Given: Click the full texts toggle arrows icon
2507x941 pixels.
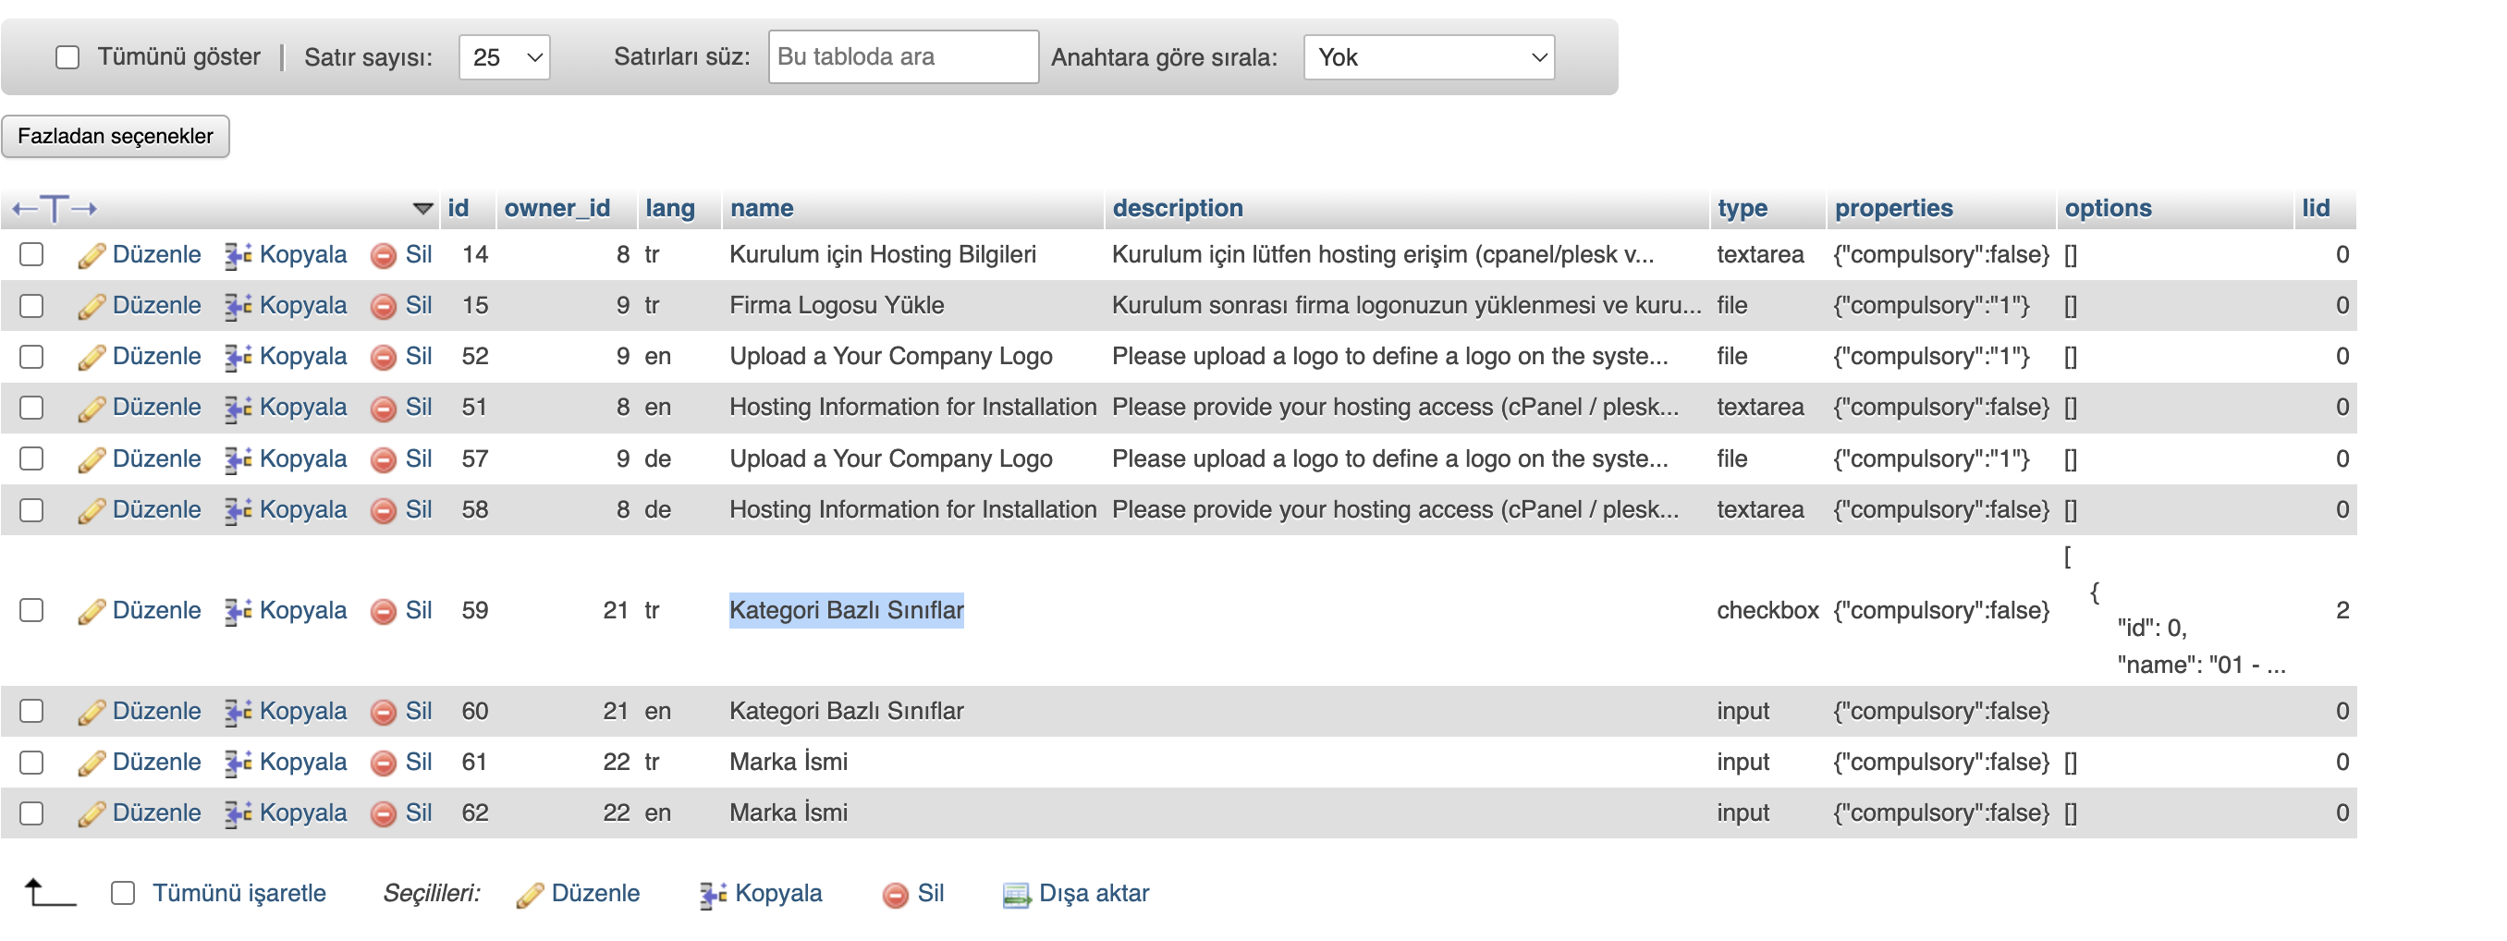Looking at the screenshot, I should (55, 208).
